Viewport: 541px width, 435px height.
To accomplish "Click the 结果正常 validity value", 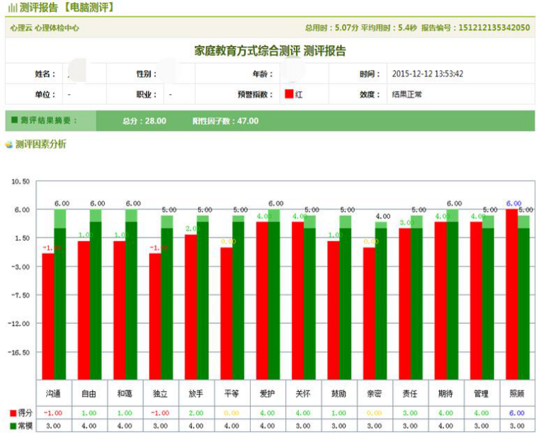I will 406,94.
